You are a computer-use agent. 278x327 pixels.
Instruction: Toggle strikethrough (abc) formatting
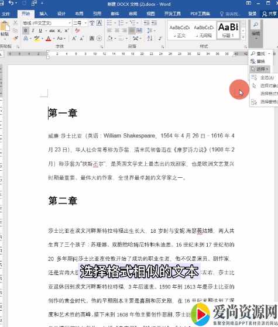(52, 31)
